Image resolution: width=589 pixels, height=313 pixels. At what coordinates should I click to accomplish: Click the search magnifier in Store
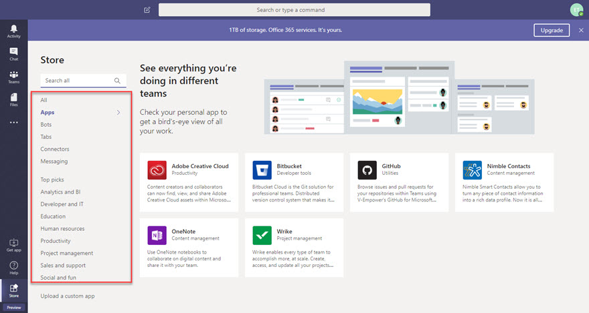[x=117, y=81]
